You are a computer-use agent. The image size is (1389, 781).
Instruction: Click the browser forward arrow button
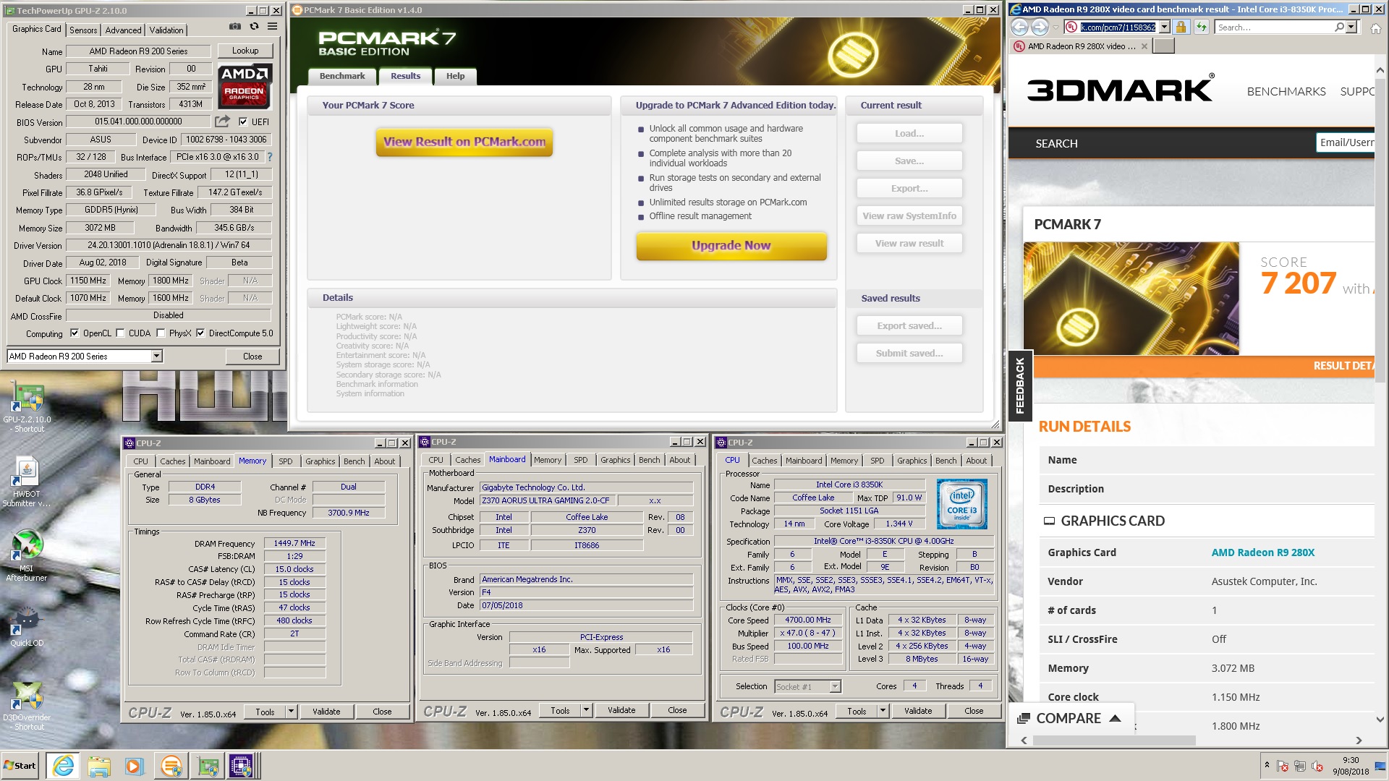(x=1040, y=27)
